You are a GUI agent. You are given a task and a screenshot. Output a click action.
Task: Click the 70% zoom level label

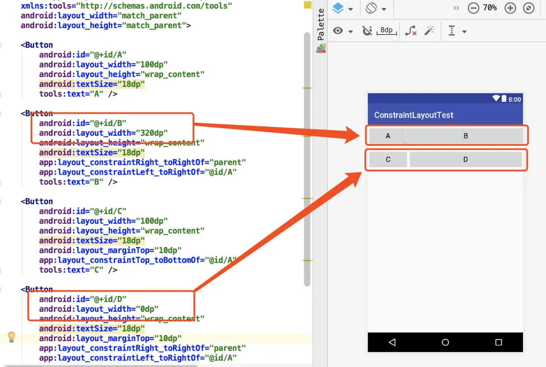tap(490, 8)
